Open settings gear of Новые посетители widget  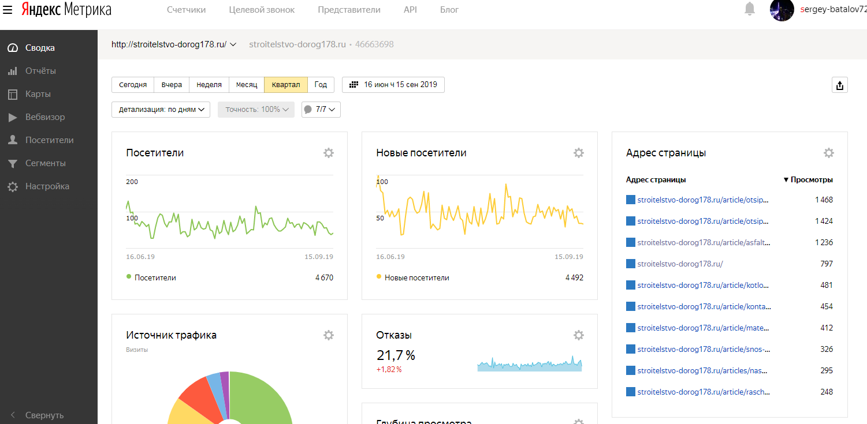coord(579,153)
